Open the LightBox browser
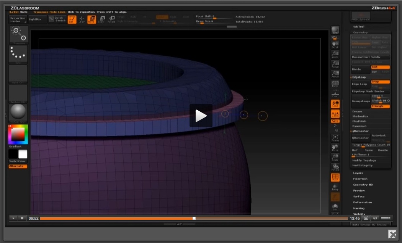The width and height of the screenshot is (402, 243). [x=37, y=19]
